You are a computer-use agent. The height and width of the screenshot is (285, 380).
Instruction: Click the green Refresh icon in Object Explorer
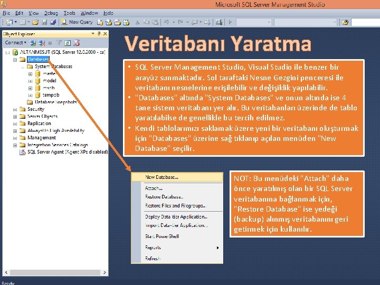coord(68,43)
